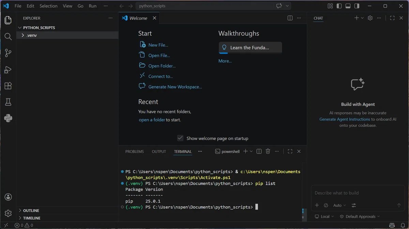Viewport: 409px width, 229px height.
Task: Send chat message arrow
Action: coord(399,205)
